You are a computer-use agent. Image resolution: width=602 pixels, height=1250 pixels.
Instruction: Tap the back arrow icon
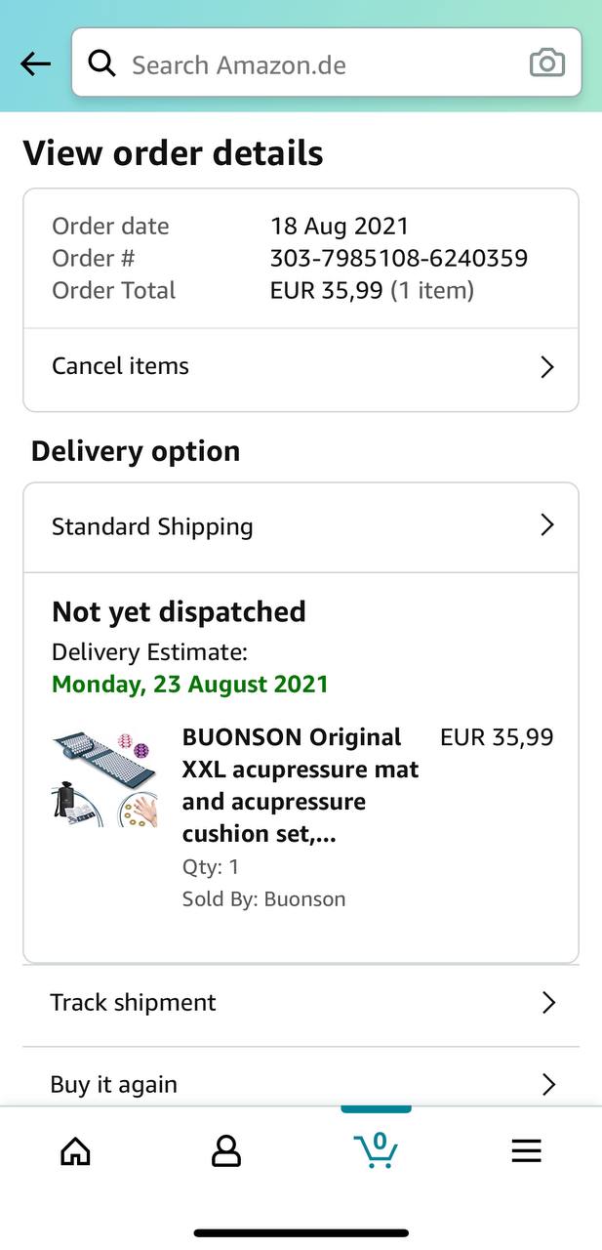coord(35,64)
